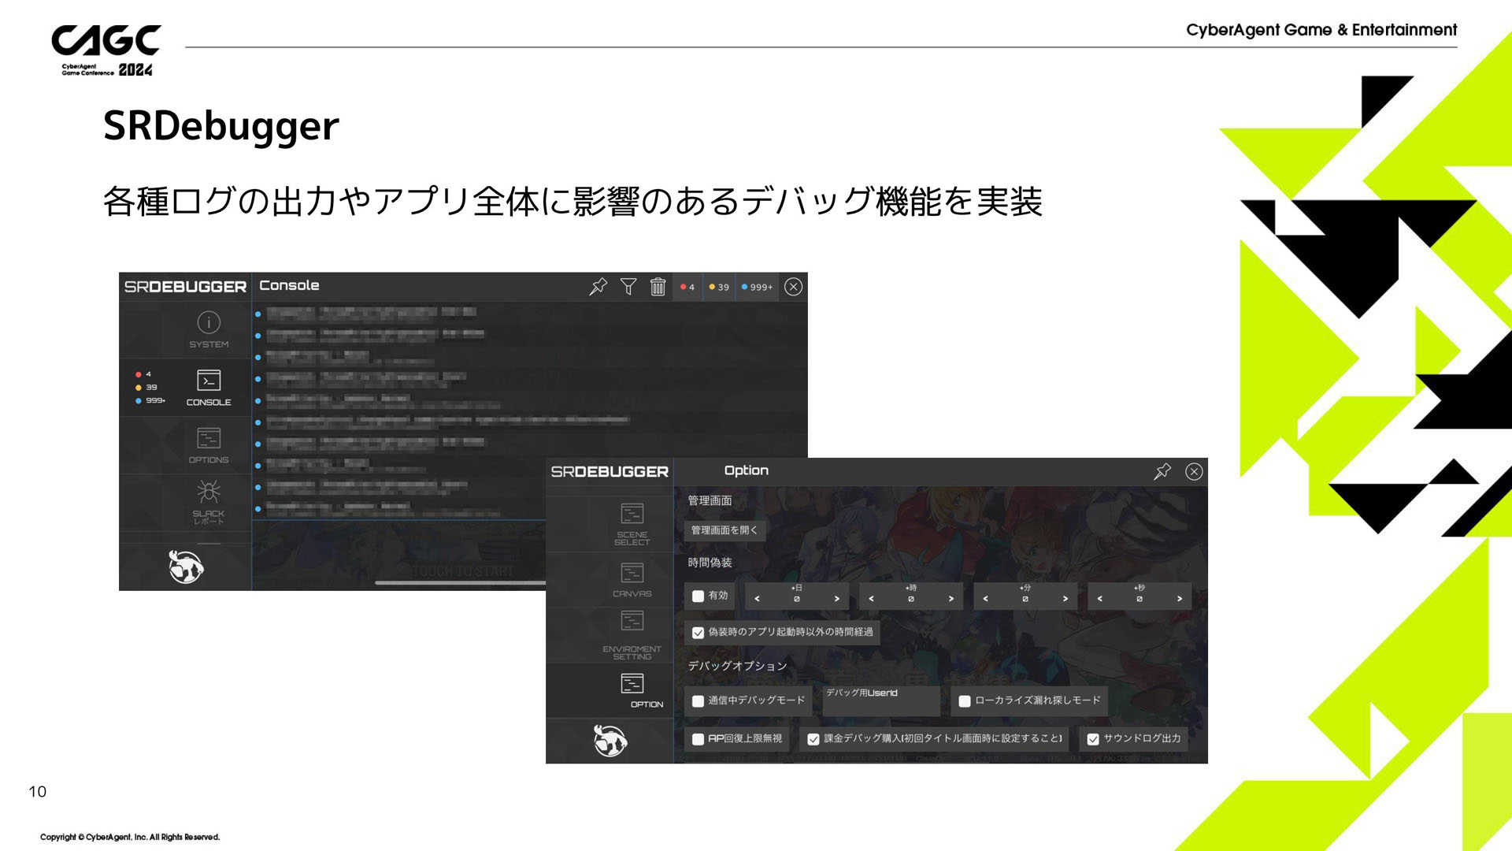Pin the Option panel with pin icon

tap(1162, 472)
